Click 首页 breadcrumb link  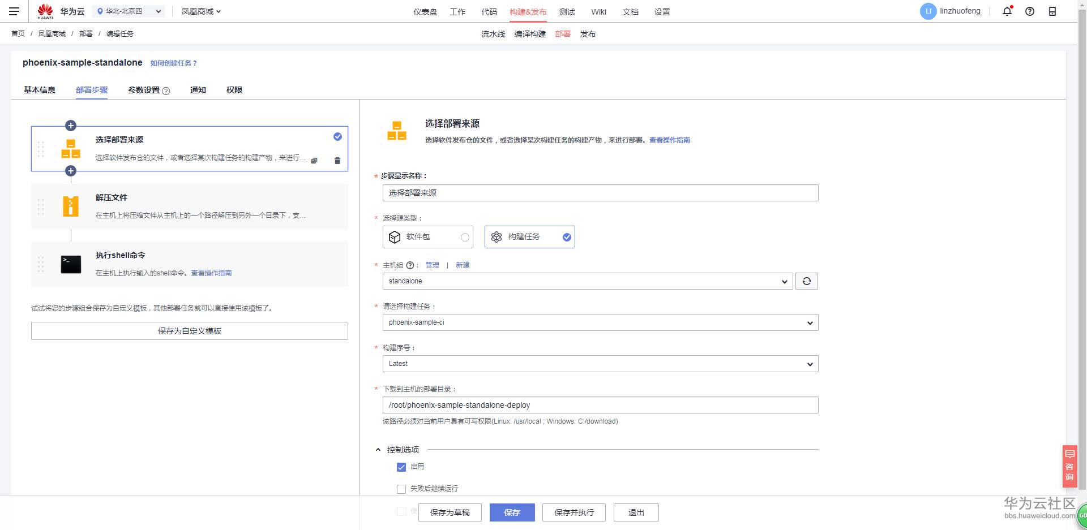coord(18,34)
